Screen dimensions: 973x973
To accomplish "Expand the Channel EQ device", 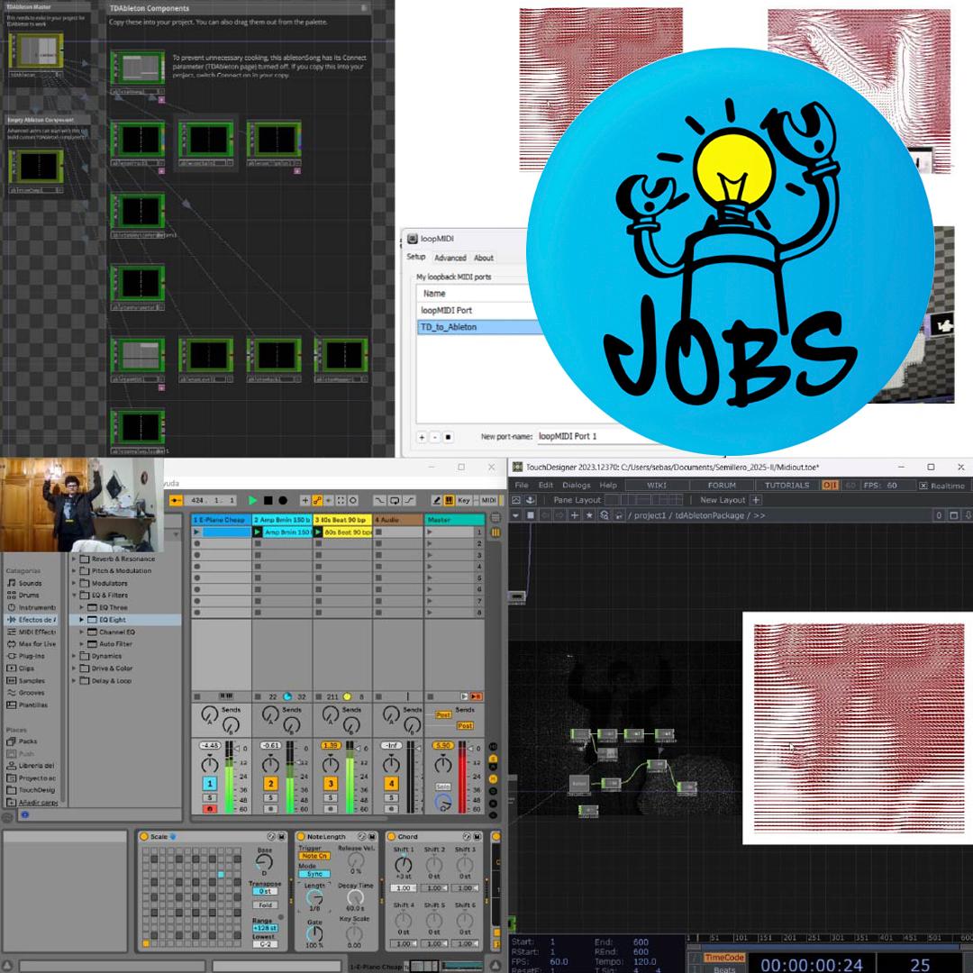I will (x=81, y=632).
